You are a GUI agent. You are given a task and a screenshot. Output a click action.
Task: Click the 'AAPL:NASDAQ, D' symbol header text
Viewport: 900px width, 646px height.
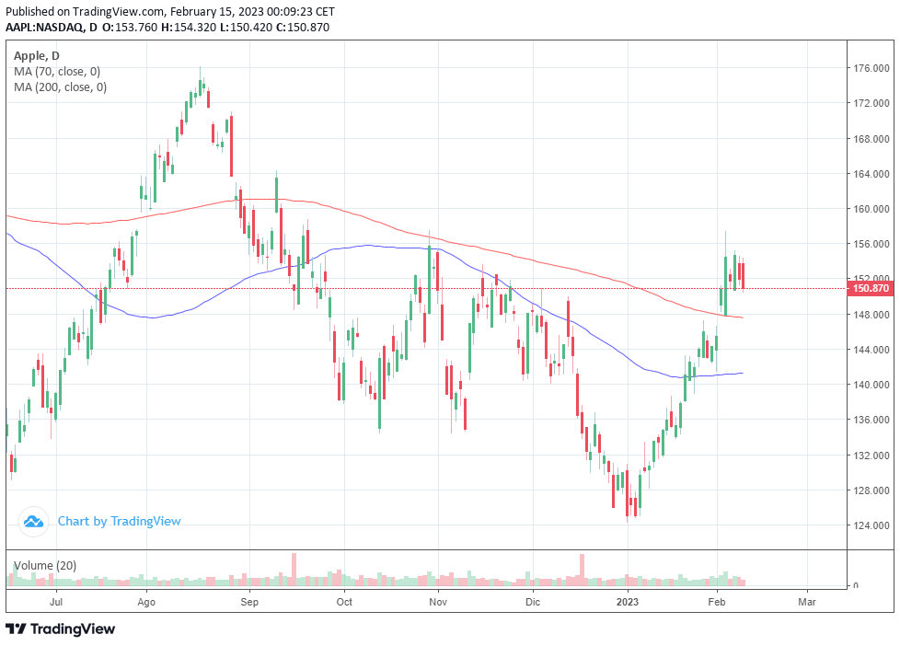pos(52,27)
